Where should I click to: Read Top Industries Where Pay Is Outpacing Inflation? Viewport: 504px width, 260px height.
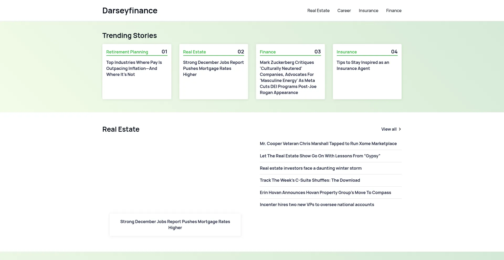point(134,68)
